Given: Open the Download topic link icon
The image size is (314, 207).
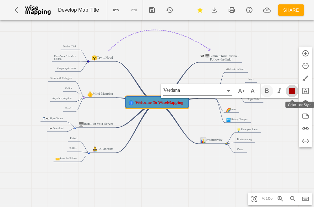Looking at the screenshot, I should (x=51, y=129).
